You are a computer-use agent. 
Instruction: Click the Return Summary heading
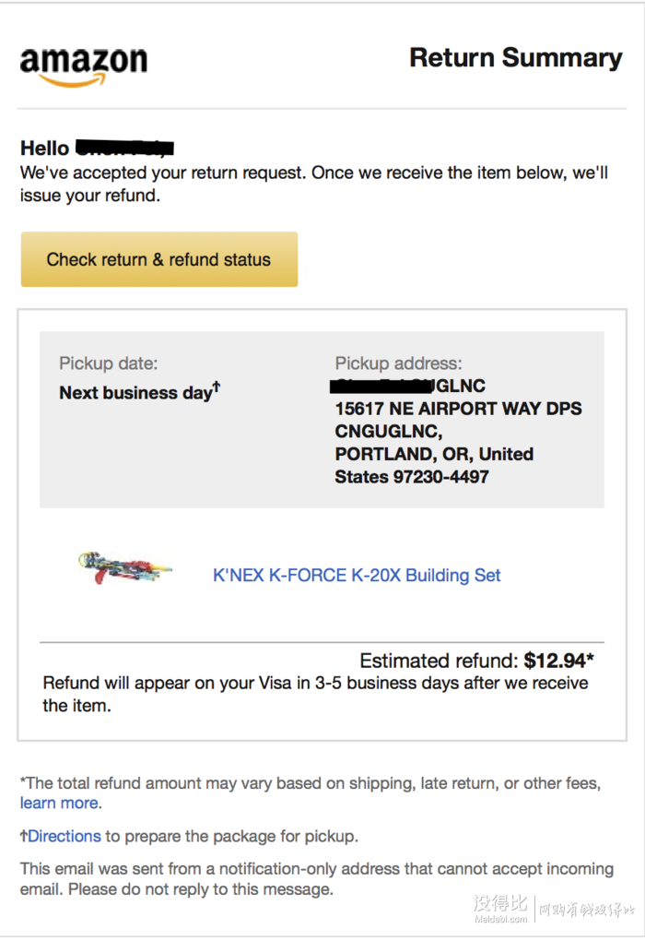pyautogui.click(x=515, y=58)
